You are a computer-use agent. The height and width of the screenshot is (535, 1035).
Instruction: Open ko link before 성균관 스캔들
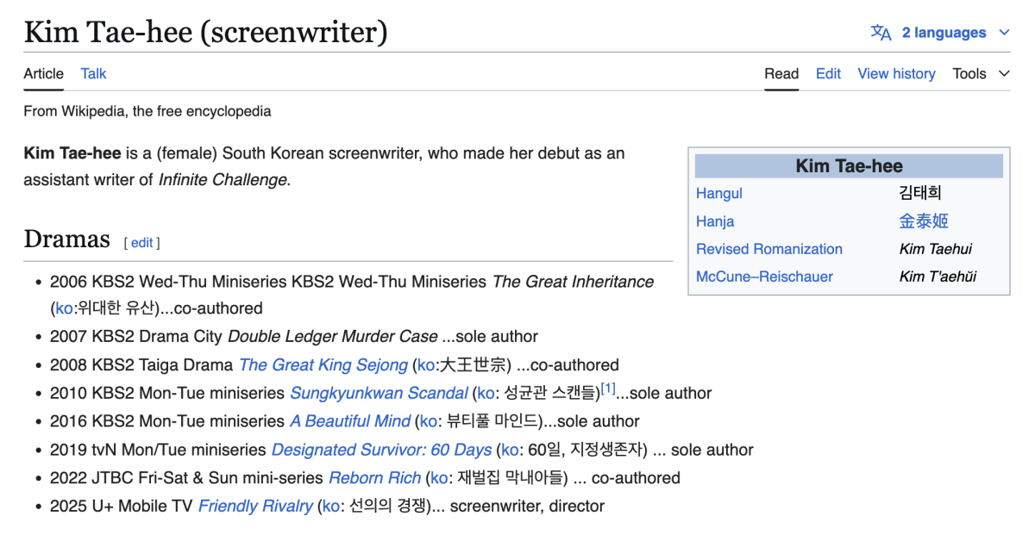tap(486, 393)
